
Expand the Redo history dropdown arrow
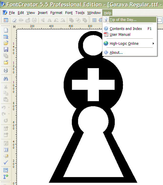pyautogui.click(x=9, y=114)
